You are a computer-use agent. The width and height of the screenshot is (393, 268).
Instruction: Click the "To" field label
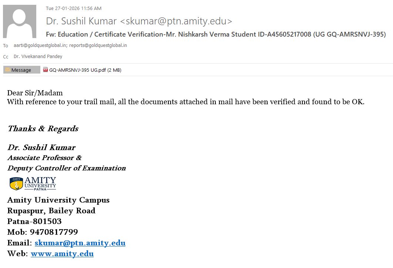pos(6,46)
